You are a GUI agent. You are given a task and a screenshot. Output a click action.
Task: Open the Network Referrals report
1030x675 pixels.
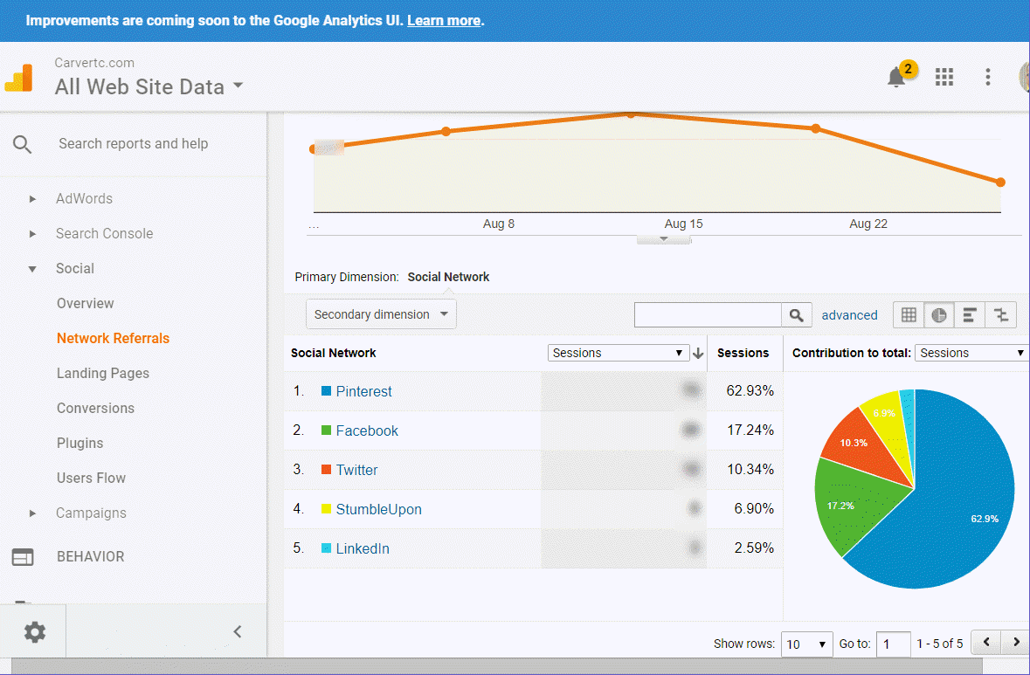(113, 338)
